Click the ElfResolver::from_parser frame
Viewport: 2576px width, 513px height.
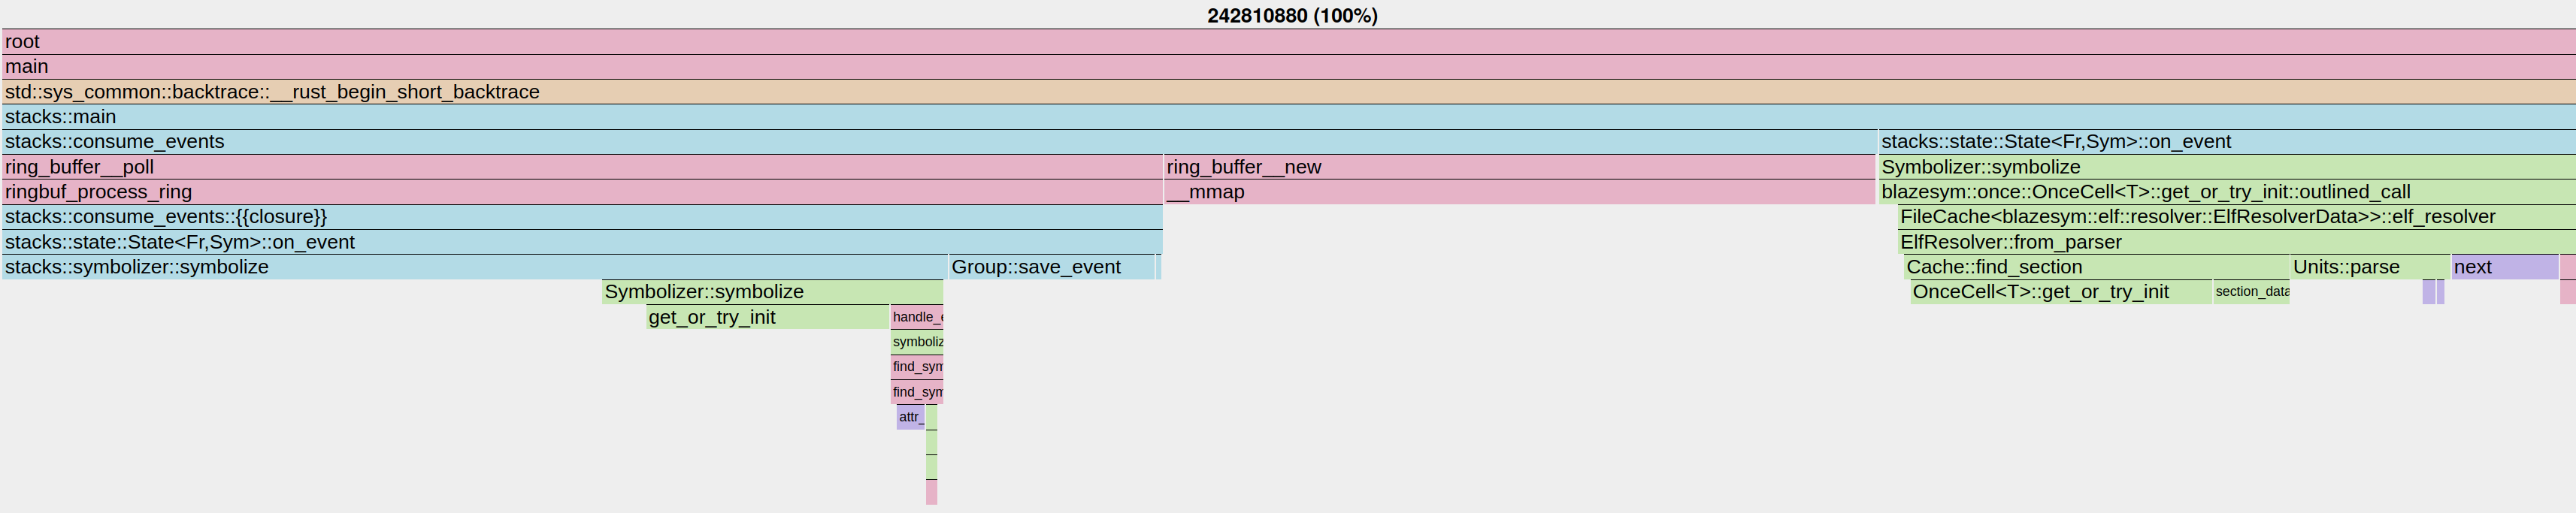2236,242
